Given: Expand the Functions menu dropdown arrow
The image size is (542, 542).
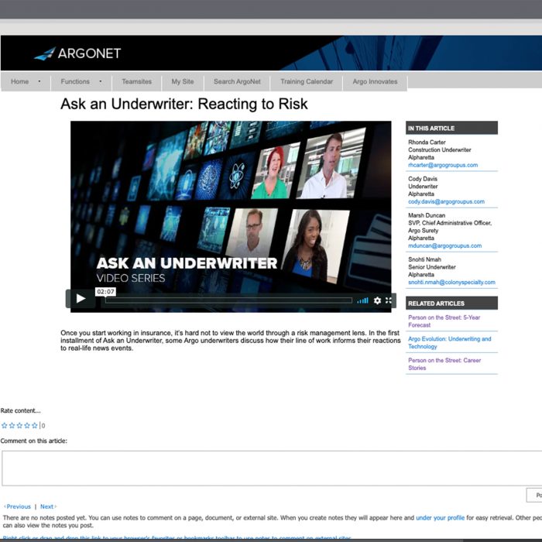Looking at the screenshot, I should (x=100, y=81).
